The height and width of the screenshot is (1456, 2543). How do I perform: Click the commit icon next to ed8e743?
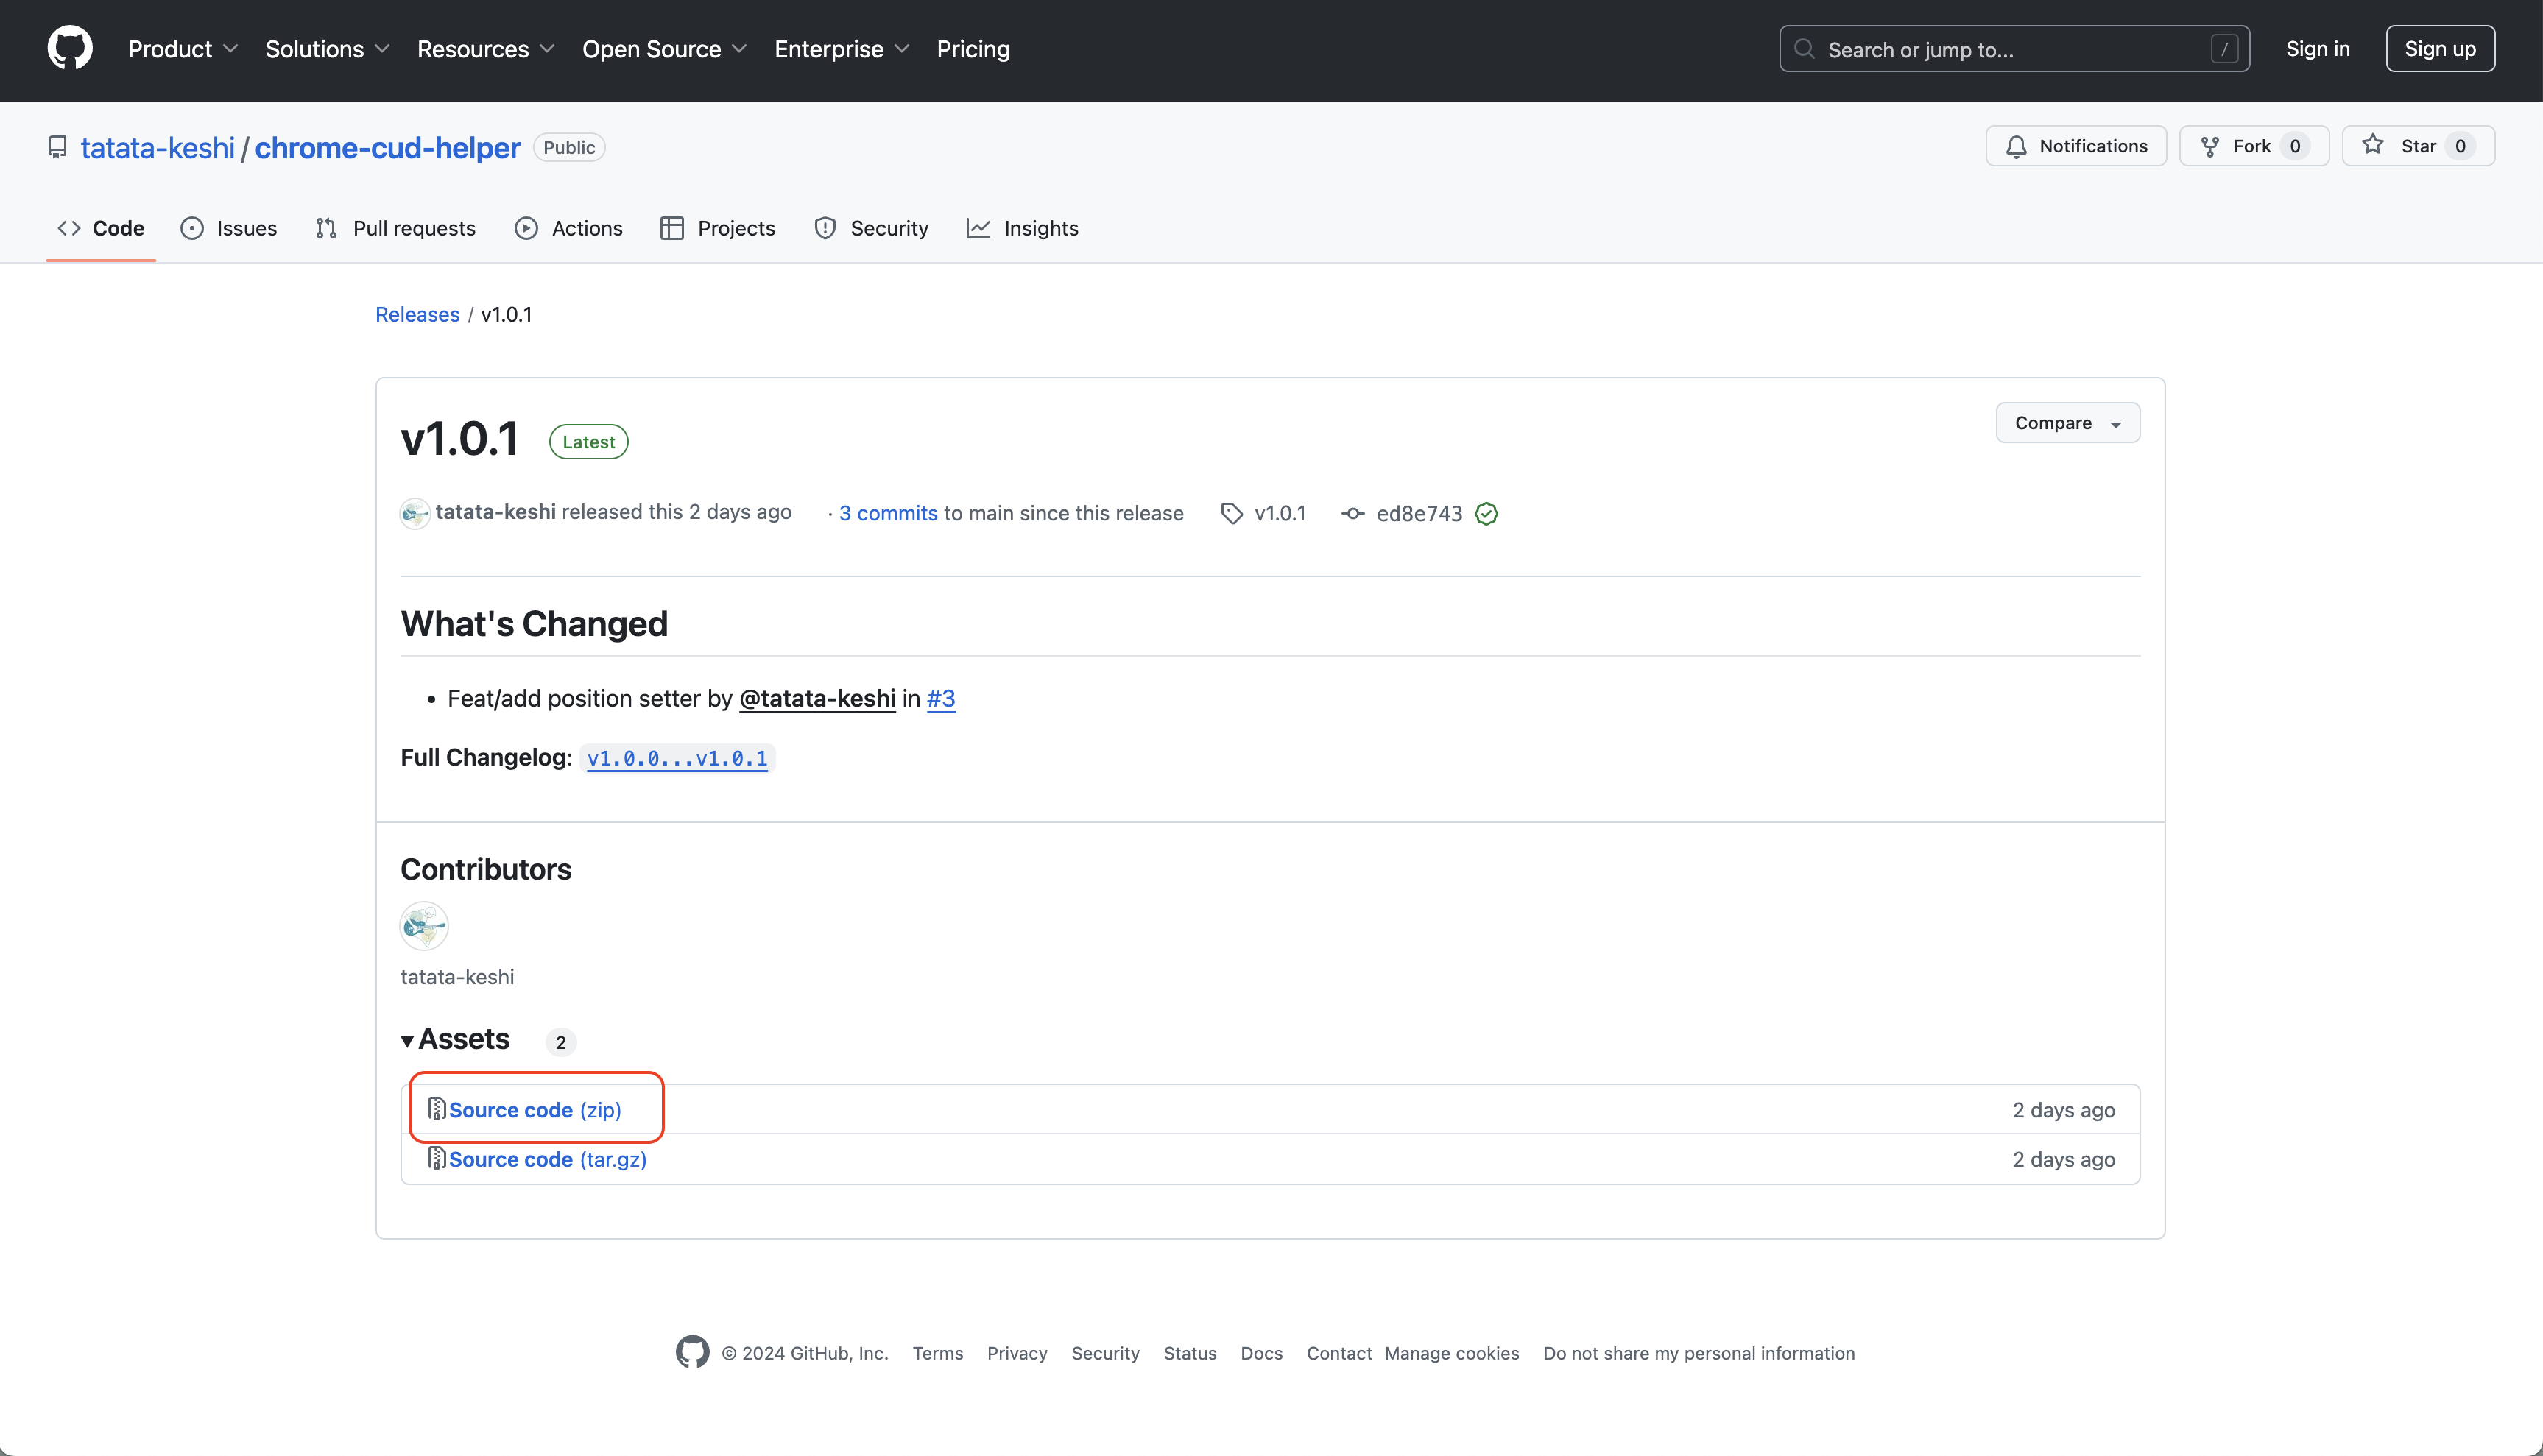coord(1352,513)
